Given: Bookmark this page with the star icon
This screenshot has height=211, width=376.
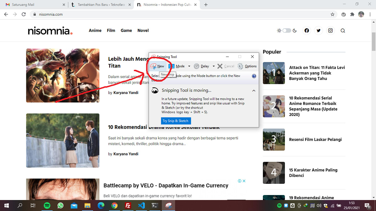Looking at the screenshot, I should point(332,14).
